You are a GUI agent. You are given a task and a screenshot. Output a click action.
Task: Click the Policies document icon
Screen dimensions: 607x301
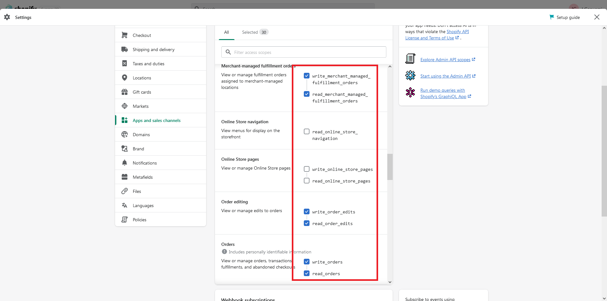(x=125, y=220)
